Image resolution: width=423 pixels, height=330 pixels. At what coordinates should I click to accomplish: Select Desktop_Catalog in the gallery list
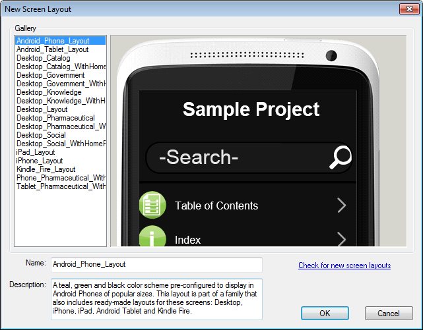[43, 58]
